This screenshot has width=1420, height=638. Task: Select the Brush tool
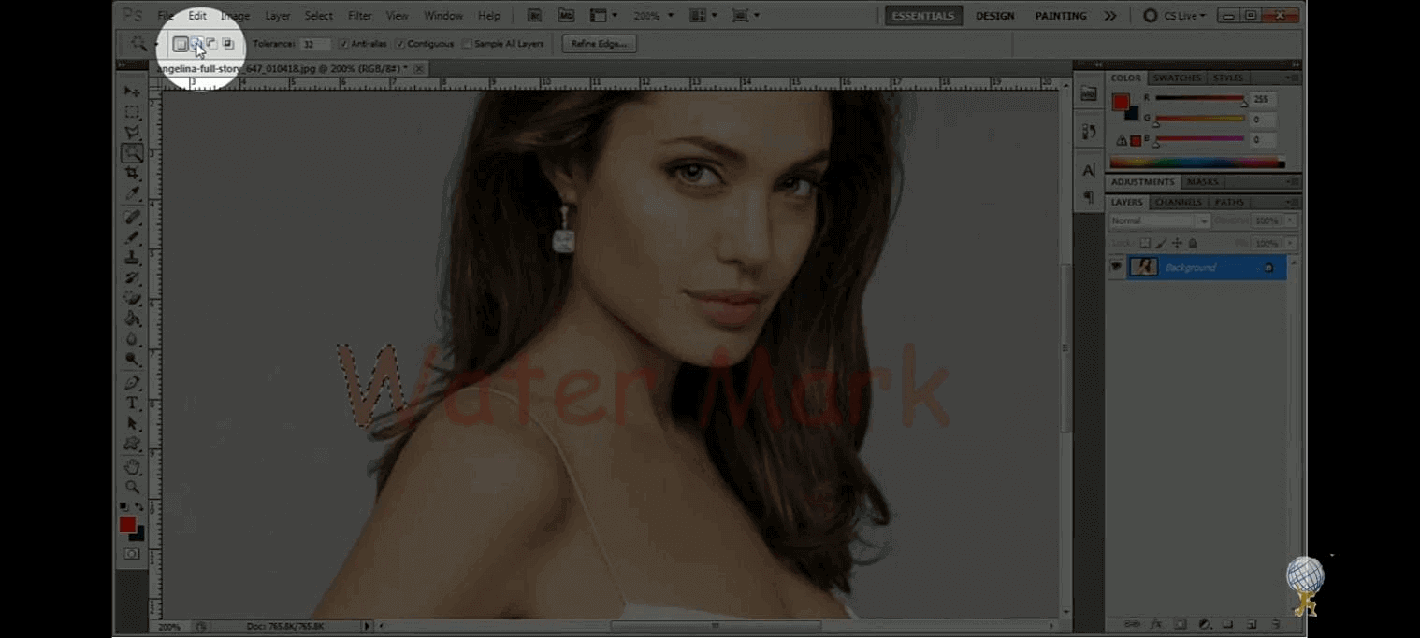click(x=132, y=238)
